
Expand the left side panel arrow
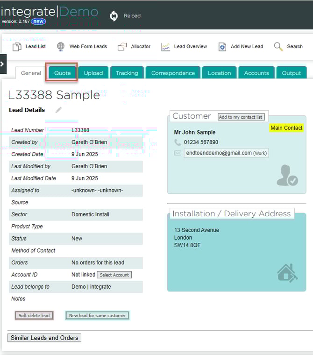pyautogui.click(x=3, y=64)
